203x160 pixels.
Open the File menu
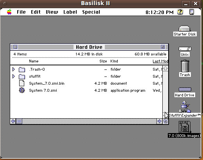[21, 12]
